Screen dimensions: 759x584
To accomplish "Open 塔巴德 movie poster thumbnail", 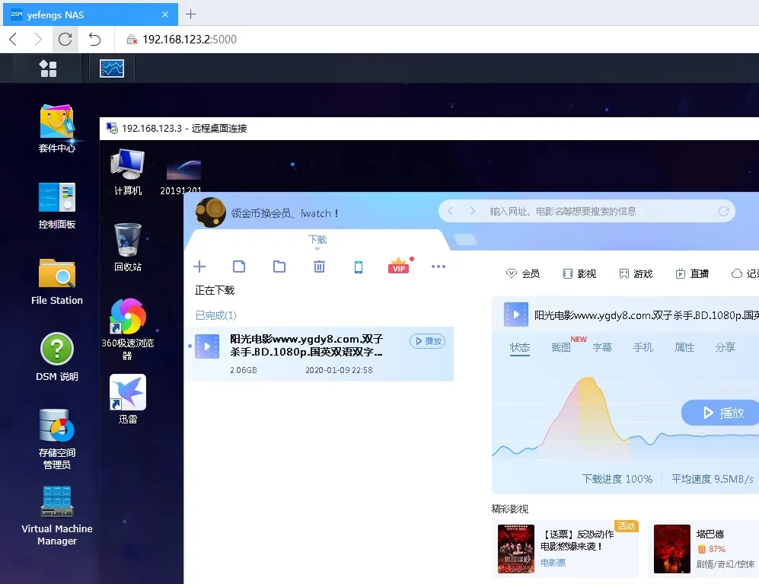I will click(672, 549).
